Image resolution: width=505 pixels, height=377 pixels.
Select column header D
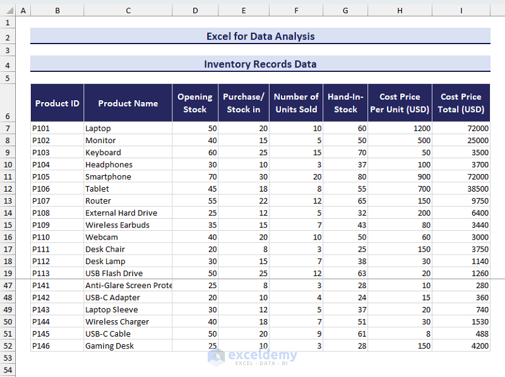195,11
